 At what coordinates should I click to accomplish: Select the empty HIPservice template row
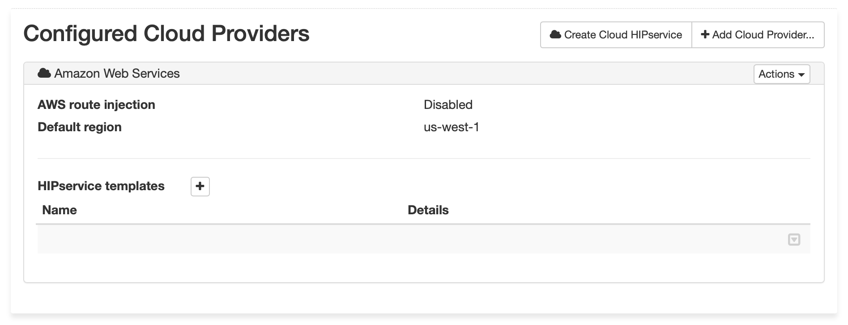tap(424, 239)
